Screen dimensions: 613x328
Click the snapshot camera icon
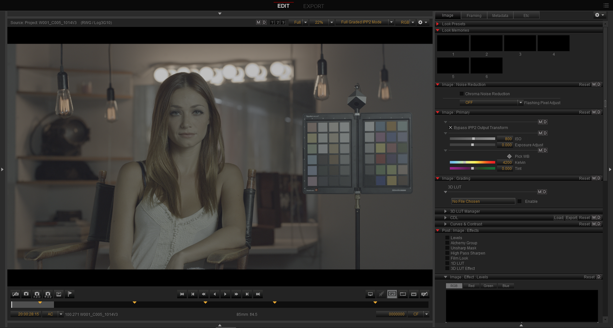point(26,294)
